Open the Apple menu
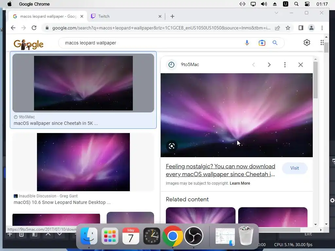 pos(9,4)
